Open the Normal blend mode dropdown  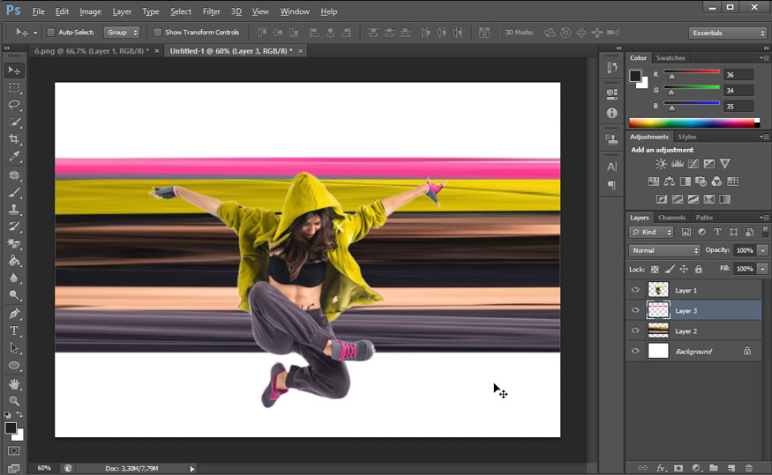click(x=664, y=250)
